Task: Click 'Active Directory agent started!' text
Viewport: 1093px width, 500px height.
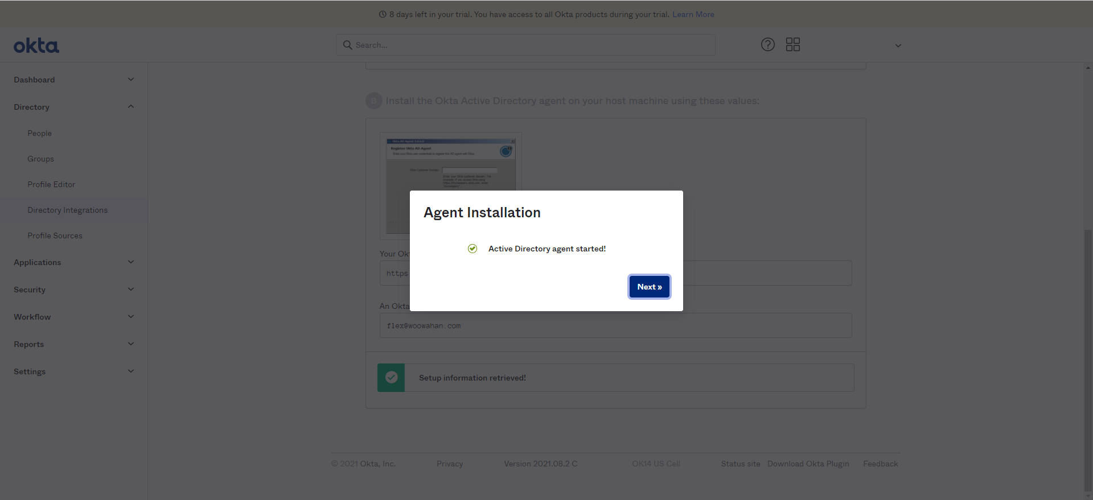Action: click(547, 249)
